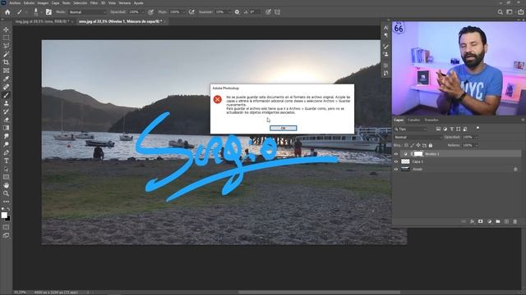Toggle lock all on layer

click(431, 146)
